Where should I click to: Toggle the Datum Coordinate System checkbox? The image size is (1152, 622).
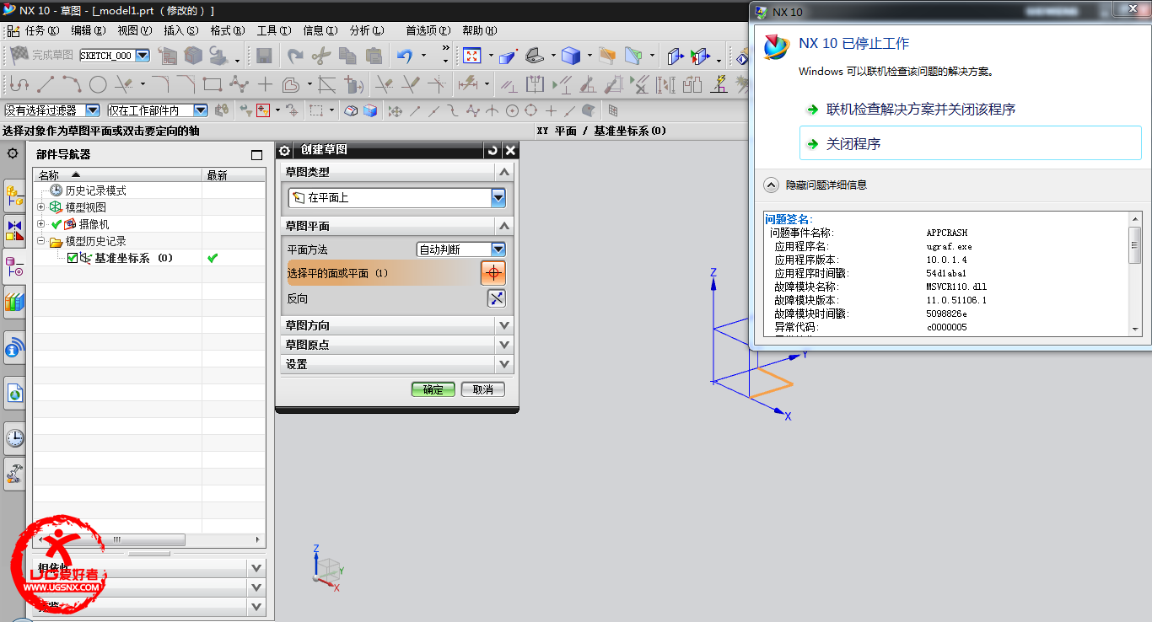pos(73,258)
